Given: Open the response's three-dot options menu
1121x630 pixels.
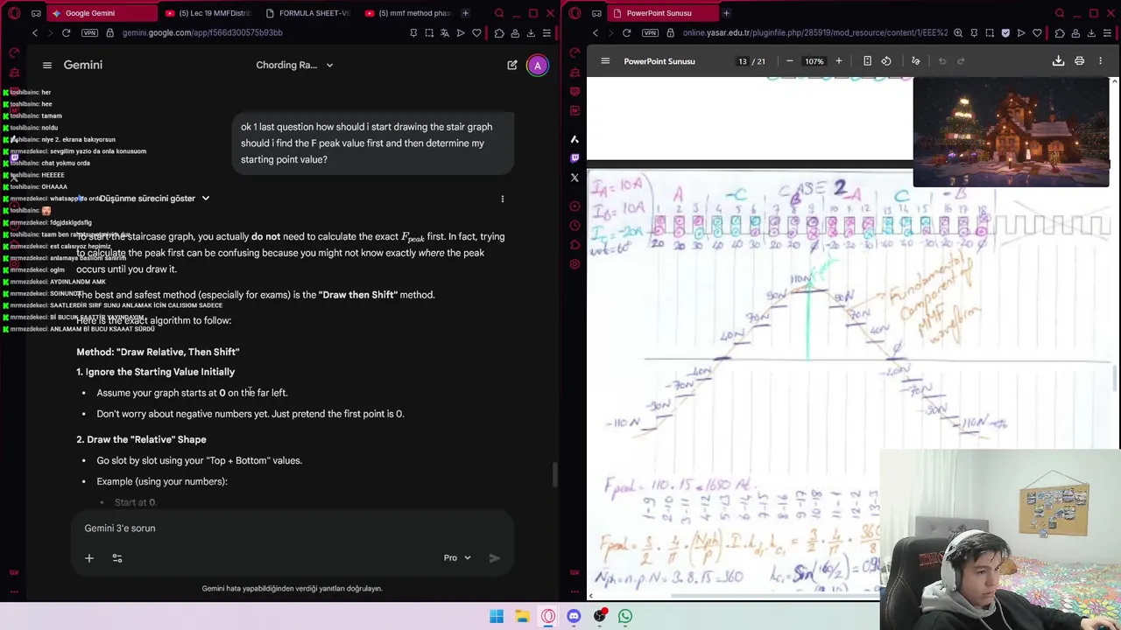Looking at the screenshot, I should [503, 199].
